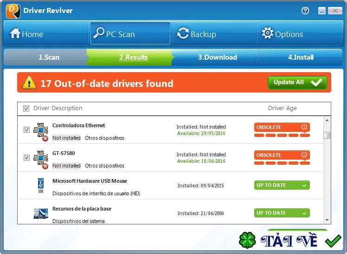Viewport: 347px width, 254px height.
Task: Uncheck the GT-S7580 driver checkbox
Action: click(26, 158)
